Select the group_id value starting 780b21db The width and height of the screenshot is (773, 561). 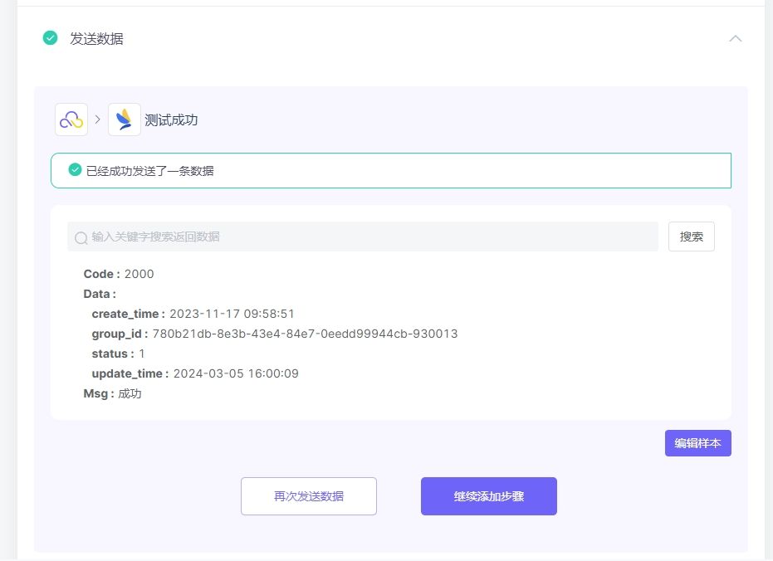click(x=305, y=334)
